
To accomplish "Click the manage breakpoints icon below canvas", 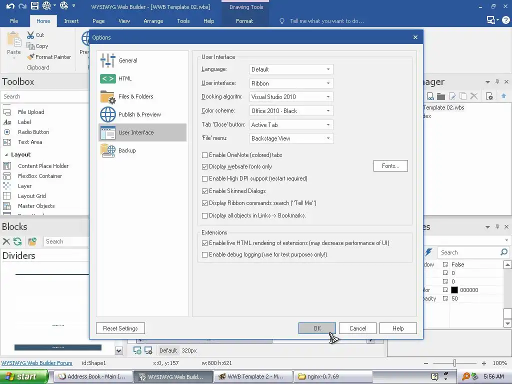I will point(148,350).
